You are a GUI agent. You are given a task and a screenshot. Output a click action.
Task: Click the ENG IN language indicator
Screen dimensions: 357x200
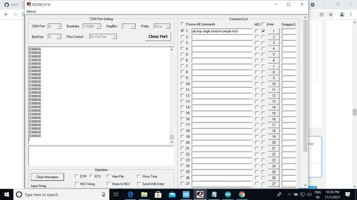pyautogui.click(x=318, y=195)
